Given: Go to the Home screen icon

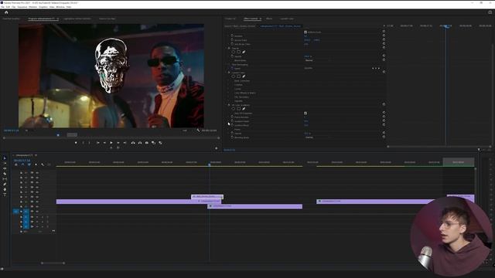Looking at the screenshot, I should (6, 12).
